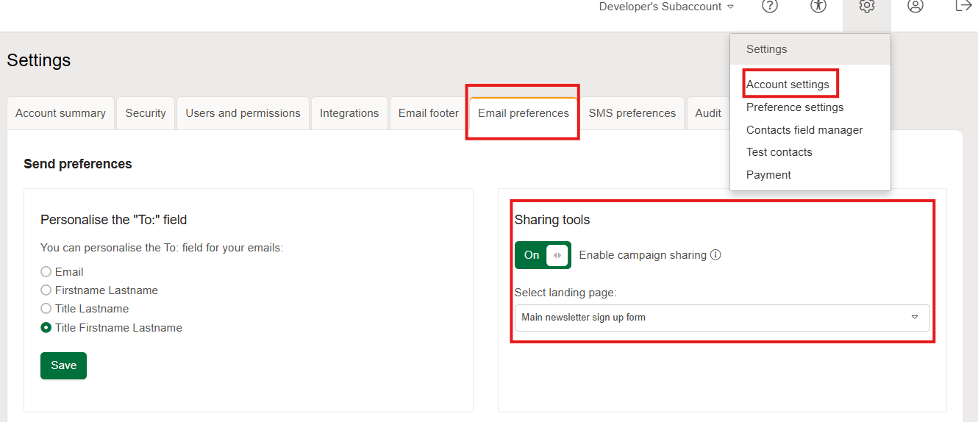Open the Integrations tab
This screenshot has height=422, width=978.
click(x=349, y=113)
